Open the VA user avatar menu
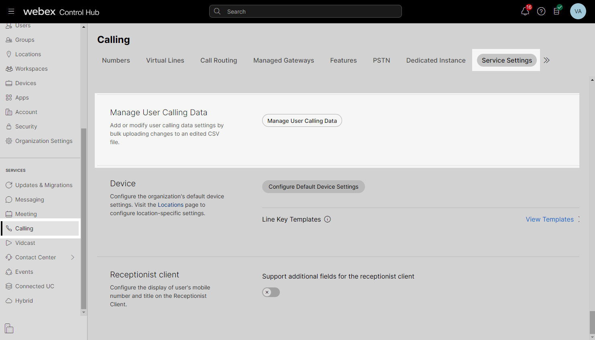 point(578,11)
